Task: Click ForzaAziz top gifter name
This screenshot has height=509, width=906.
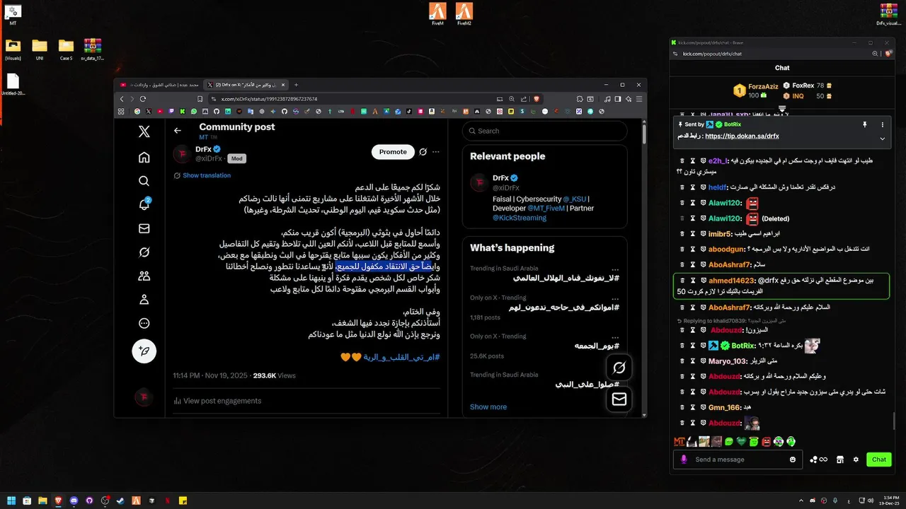Action: coord(764,86)
